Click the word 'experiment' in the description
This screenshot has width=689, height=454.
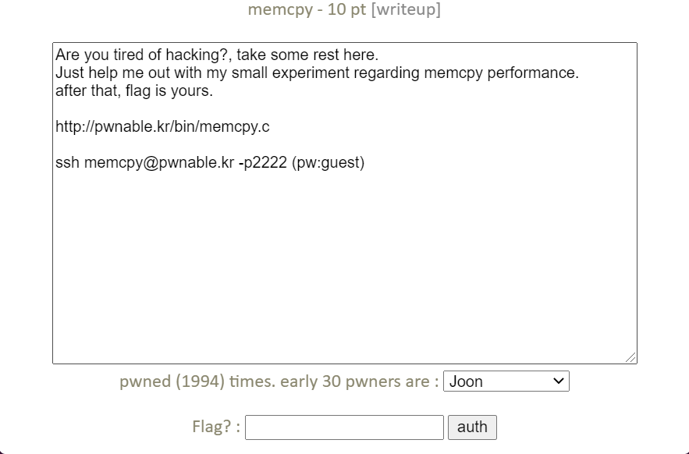click(311, 73)
